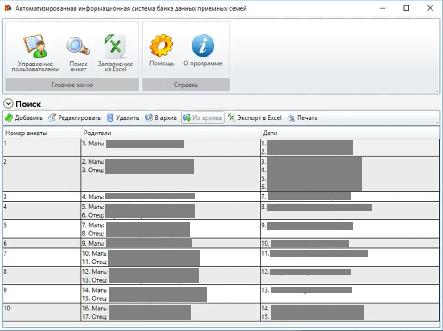Click Редактировать in the toolbar

[75, 118]
